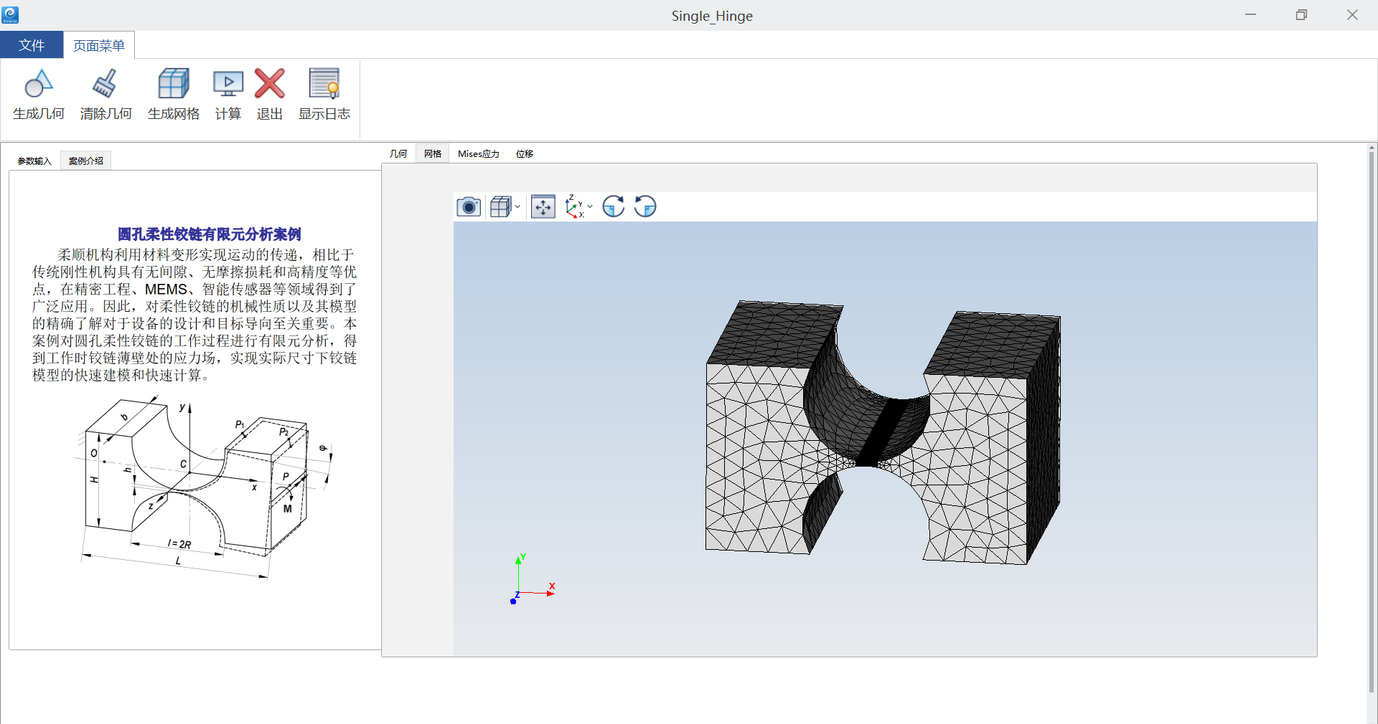Screen dimensions: 1378x724
Task: Click the XYZ coordinate triad in viewport
Action: tap(533, 579)
